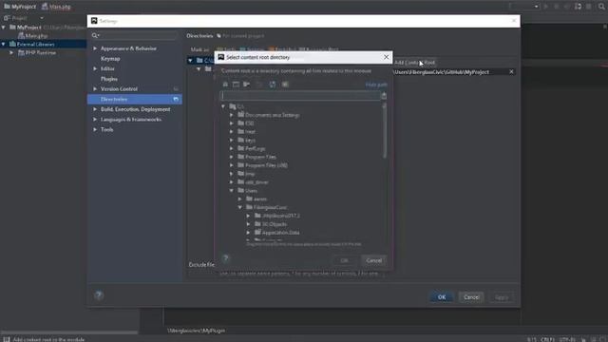
Task: Open Build, Execution, Deployment settings
Action: [x=135, y=109]
